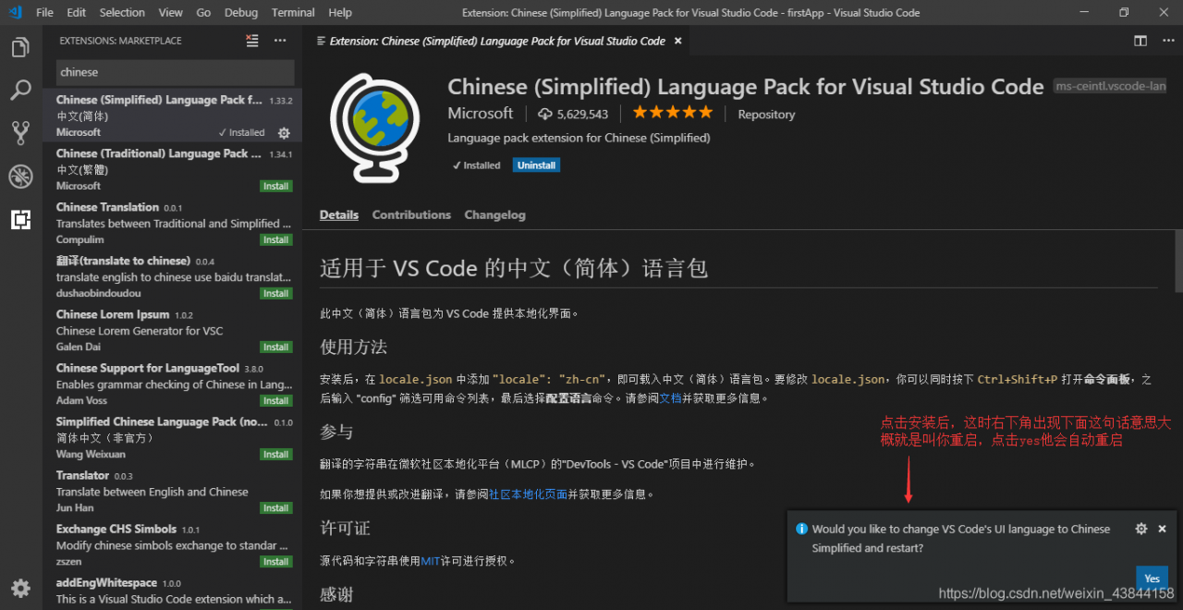
Task: Install Chinese Support for LanguageTool
Action: pyautogui.click(x=276, y=400)
